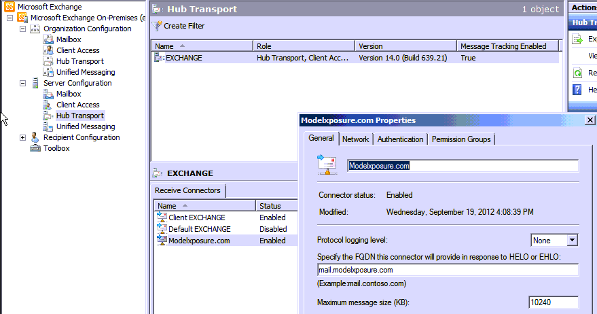Open the Permission Groups tab
Image resolution: width=597 pixels, height=314 pixels.
[x=461, y=139]
